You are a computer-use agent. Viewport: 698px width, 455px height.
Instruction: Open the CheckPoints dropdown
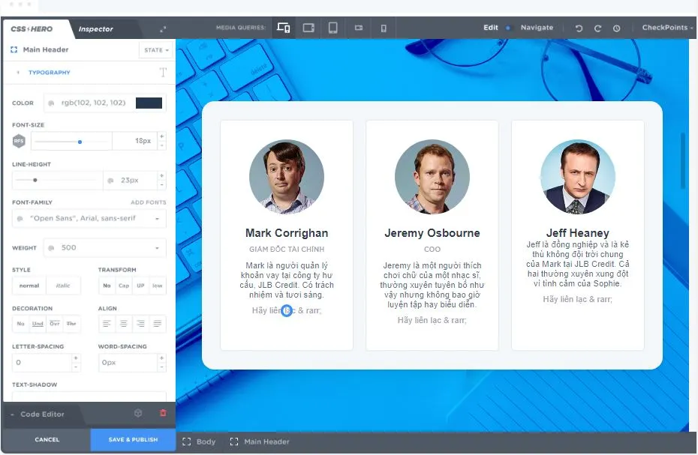click(664, 28)
